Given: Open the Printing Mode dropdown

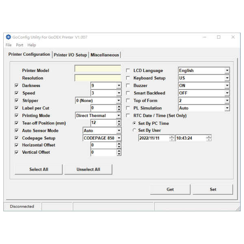Looking at the screenshot, I should tap(119, 115).
